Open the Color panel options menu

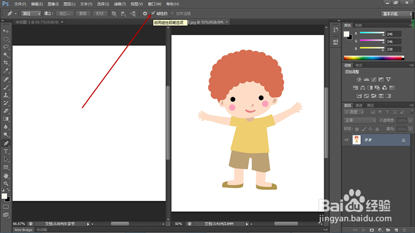point(410,25)
